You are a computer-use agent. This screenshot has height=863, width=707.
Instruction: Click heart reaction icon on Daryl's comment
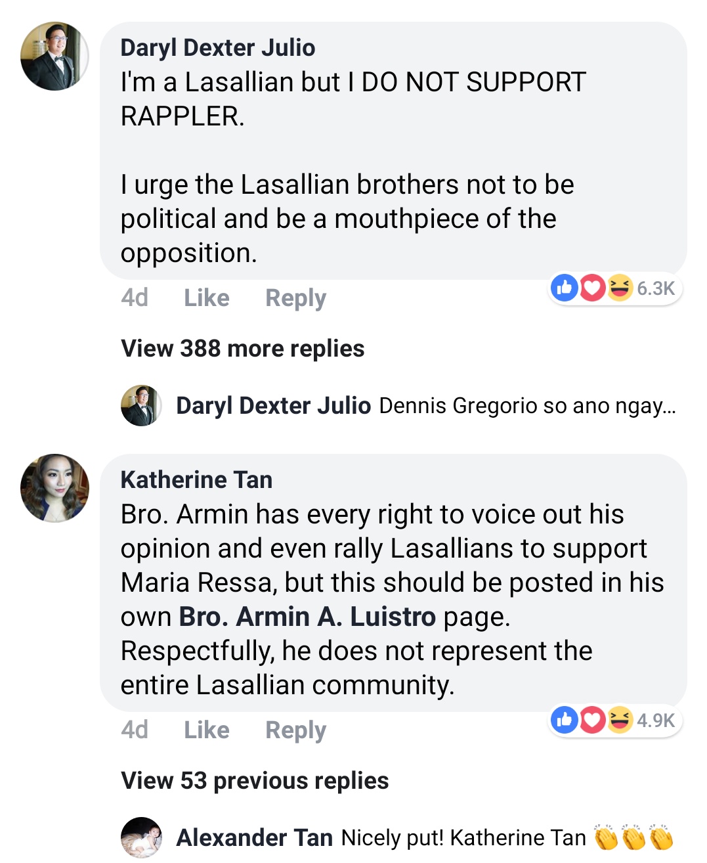pyautogui.click(x=592, y=288)
